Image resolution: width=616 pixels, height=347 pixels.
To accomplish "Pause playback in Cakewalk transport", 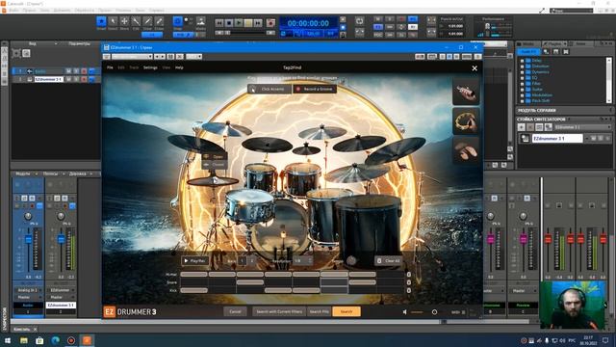I will [x=248, y=23].
